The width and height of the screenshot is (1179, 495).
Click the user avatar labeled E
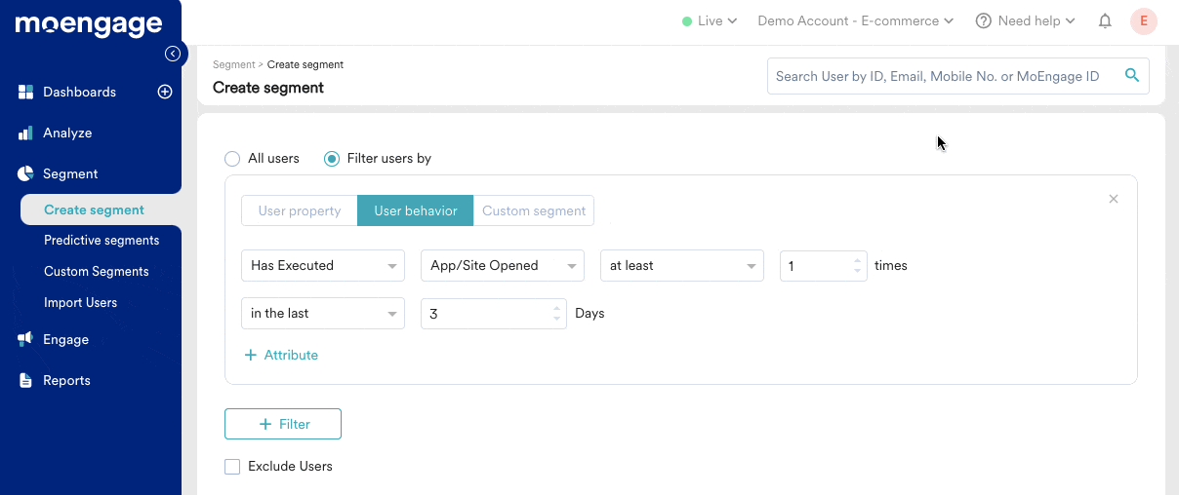pyautogui.click(x=1143, y=20)
